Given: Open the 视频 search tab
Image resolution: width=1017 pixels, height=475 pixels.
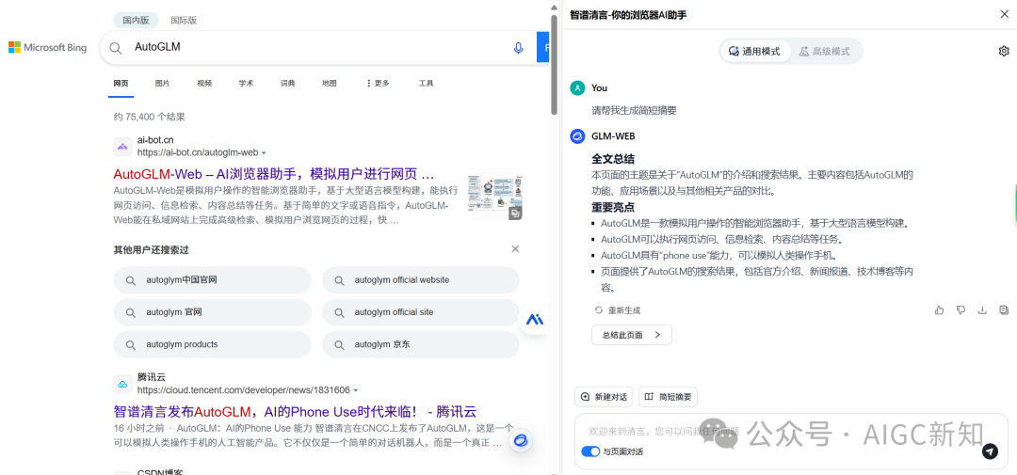Looking at the screenshot, I should tap(204, 84).
